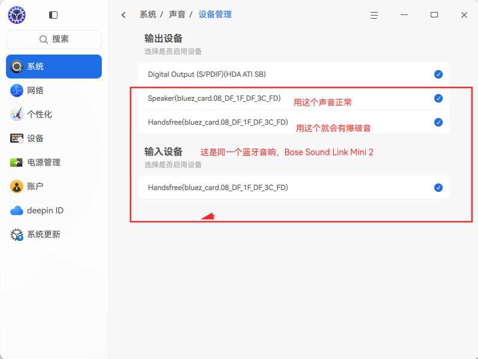Open 账户 settings in sidebar
The width and height of the screenshot is (478, 359).
54,186
